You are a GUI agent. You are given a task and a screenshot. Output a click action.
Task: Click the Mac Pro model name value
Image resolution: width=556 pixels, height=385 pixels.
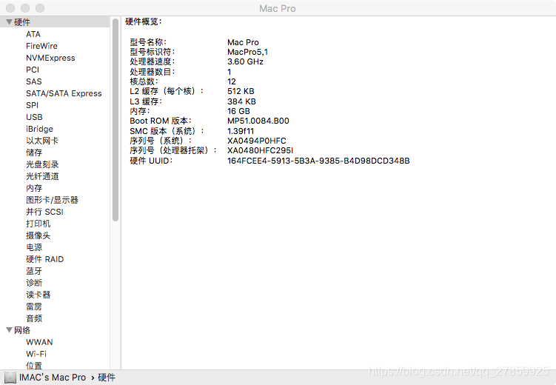point(244,42)
